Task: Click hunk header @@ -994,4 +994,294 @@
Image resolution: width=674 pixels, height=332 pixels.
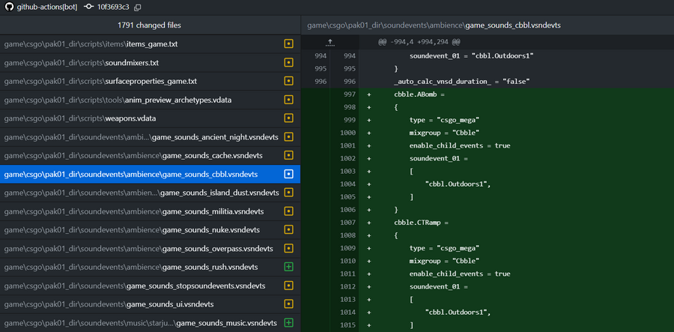Action: point(419,42)
